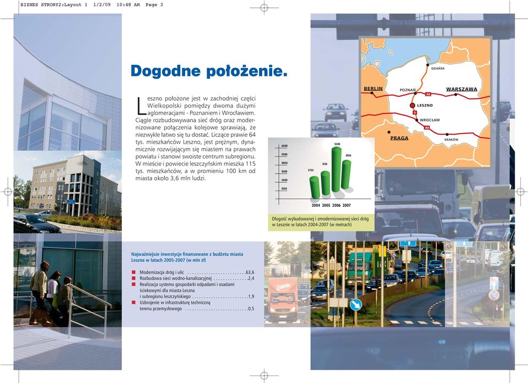
Task: Click the "Rozbudowa sieci wodno-kanalizacyjnej" row
Action: pos(193,278)
